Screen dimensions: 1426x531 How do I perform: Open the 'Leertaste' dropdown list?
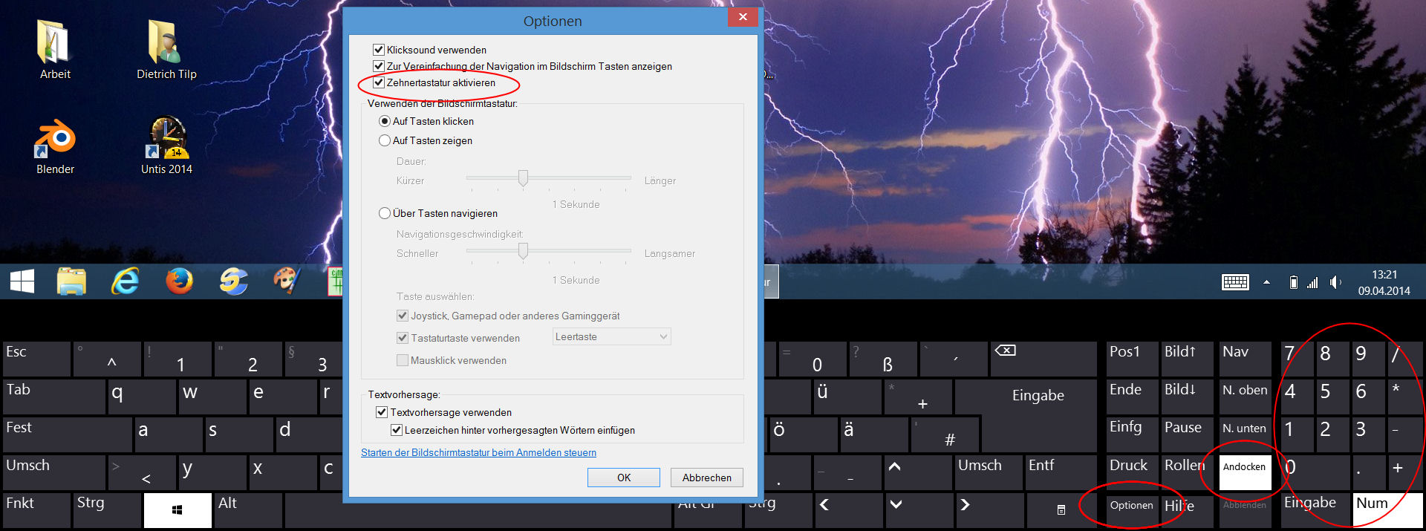point(612,336)
